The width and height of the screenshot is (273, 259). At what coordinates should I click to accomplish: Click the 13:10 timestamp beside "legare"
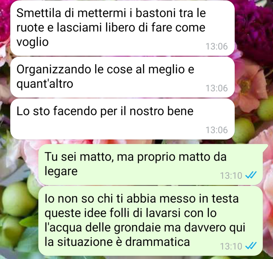coord(231,175)
